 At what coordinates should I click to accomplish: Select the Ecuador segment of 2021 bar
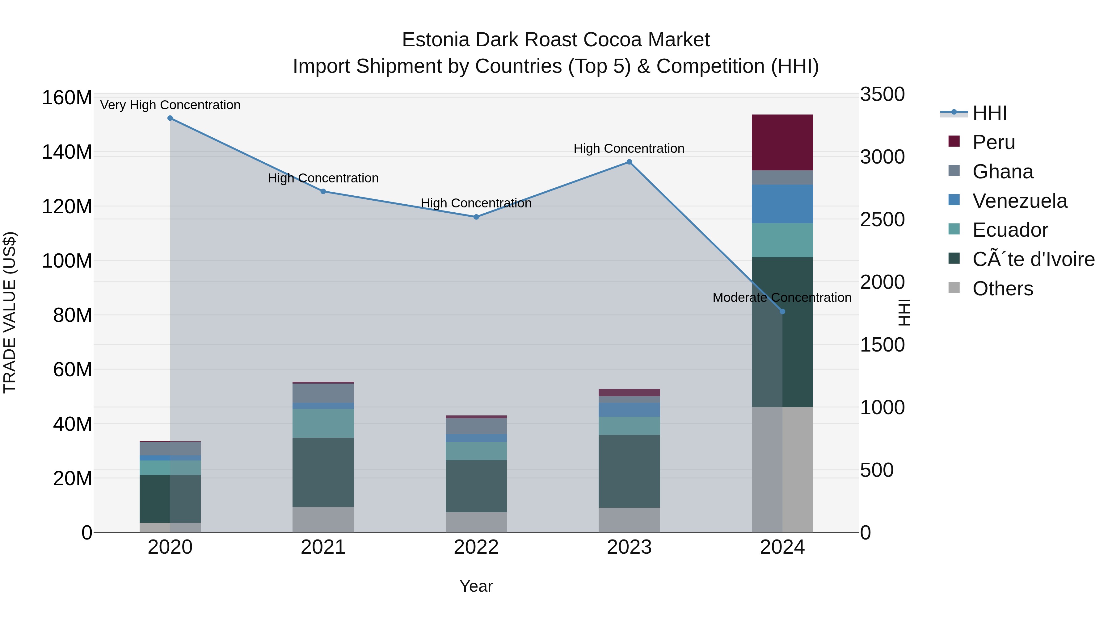coord(323,423)
